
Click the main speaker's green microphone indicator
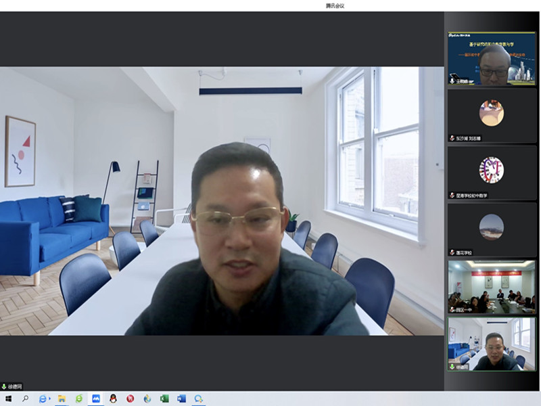(4, 386)
